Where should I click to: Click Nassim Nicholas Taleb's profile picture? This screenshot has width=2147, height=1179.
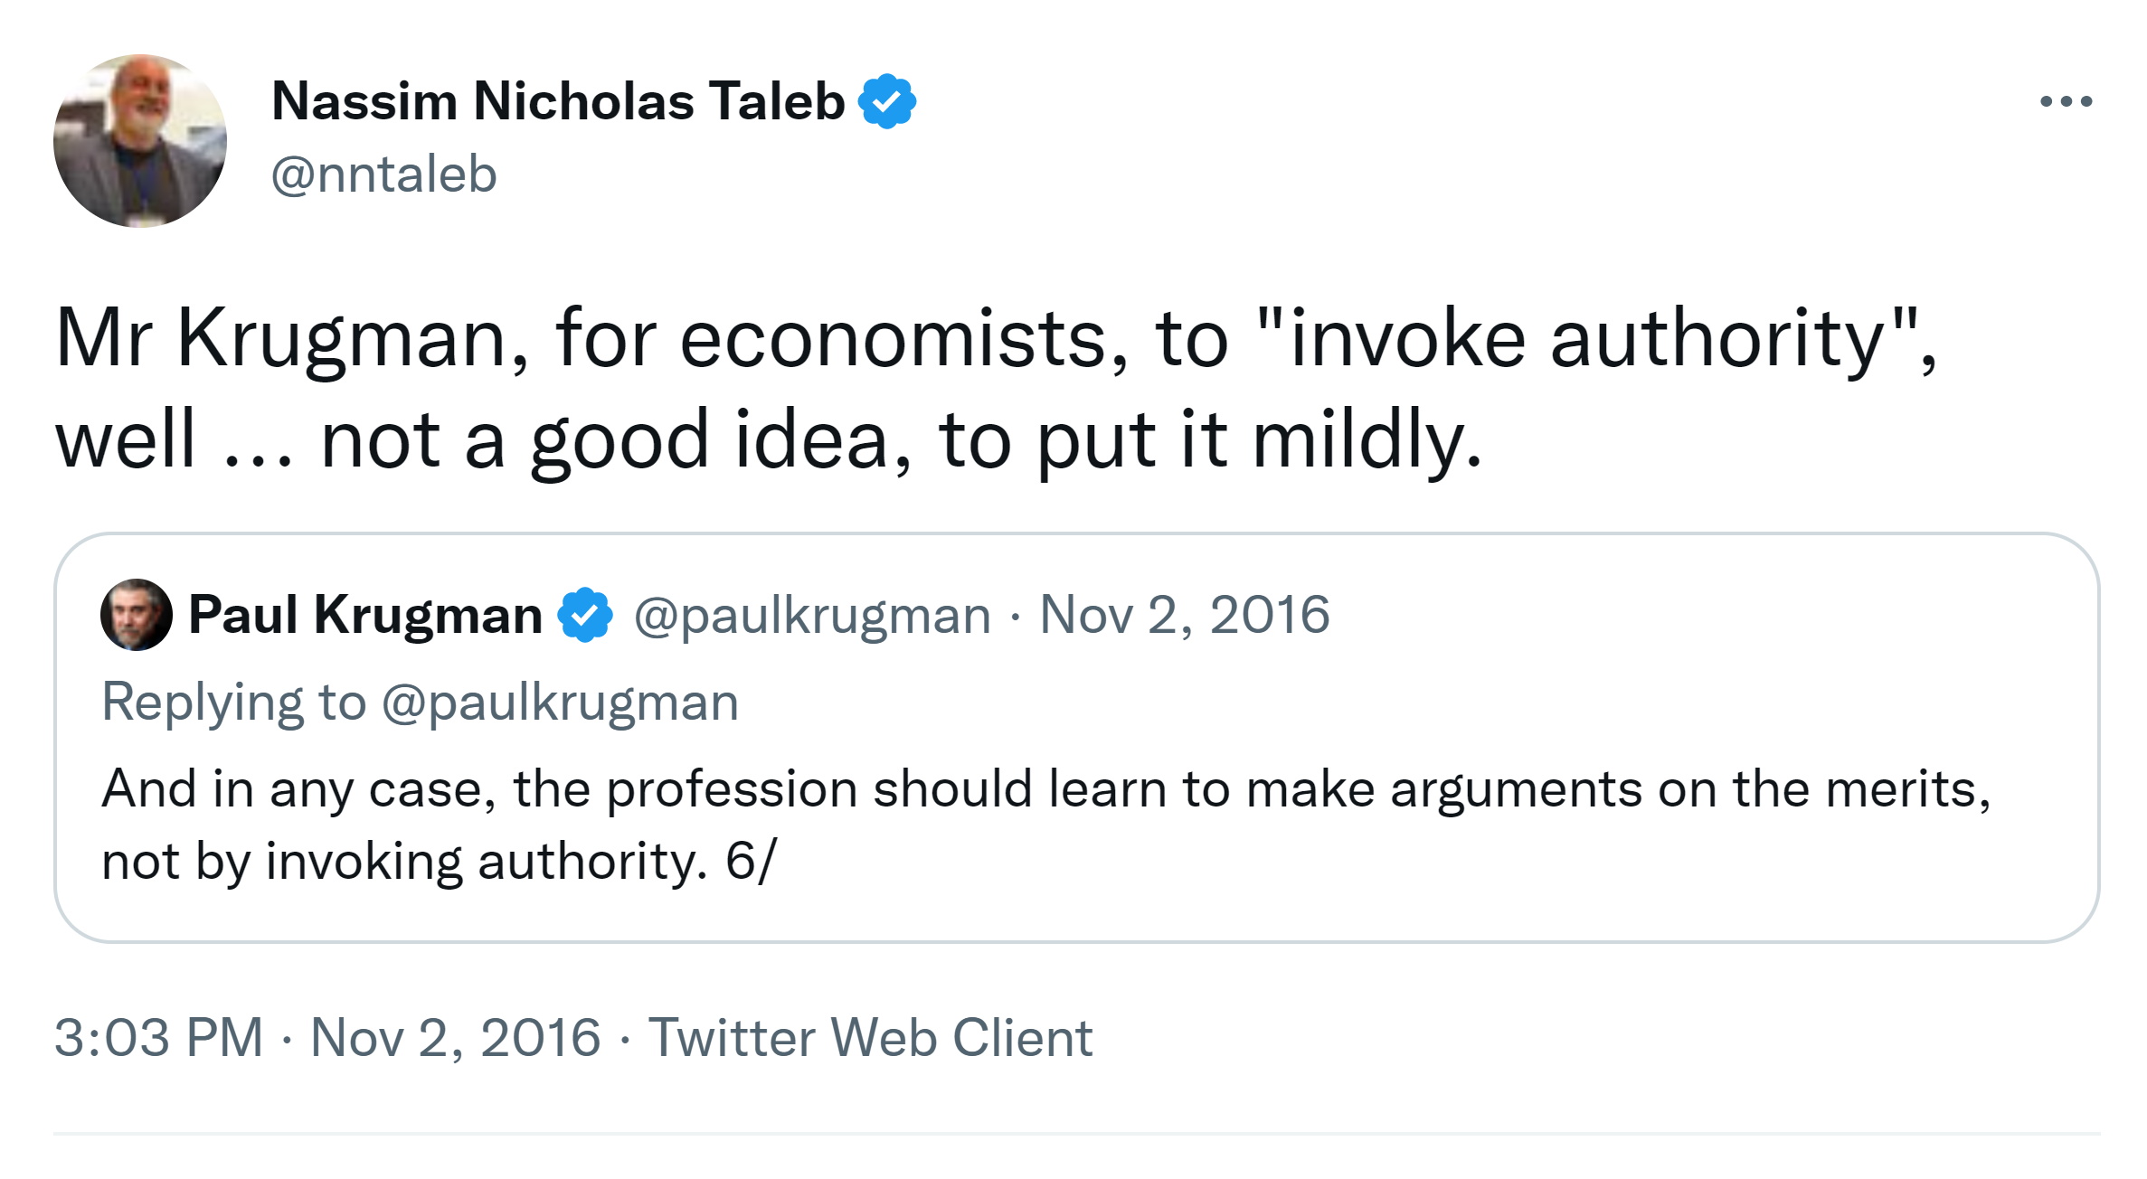pyautogui.click(x=140, y=141)
